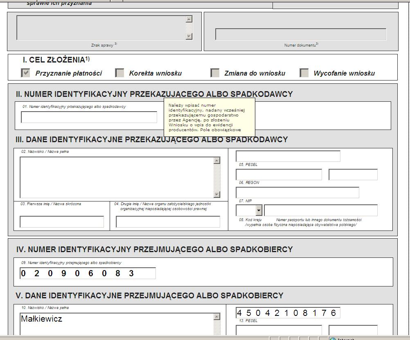Click the heading I. CEL ZŁOŻENIA

click(56, 60)
